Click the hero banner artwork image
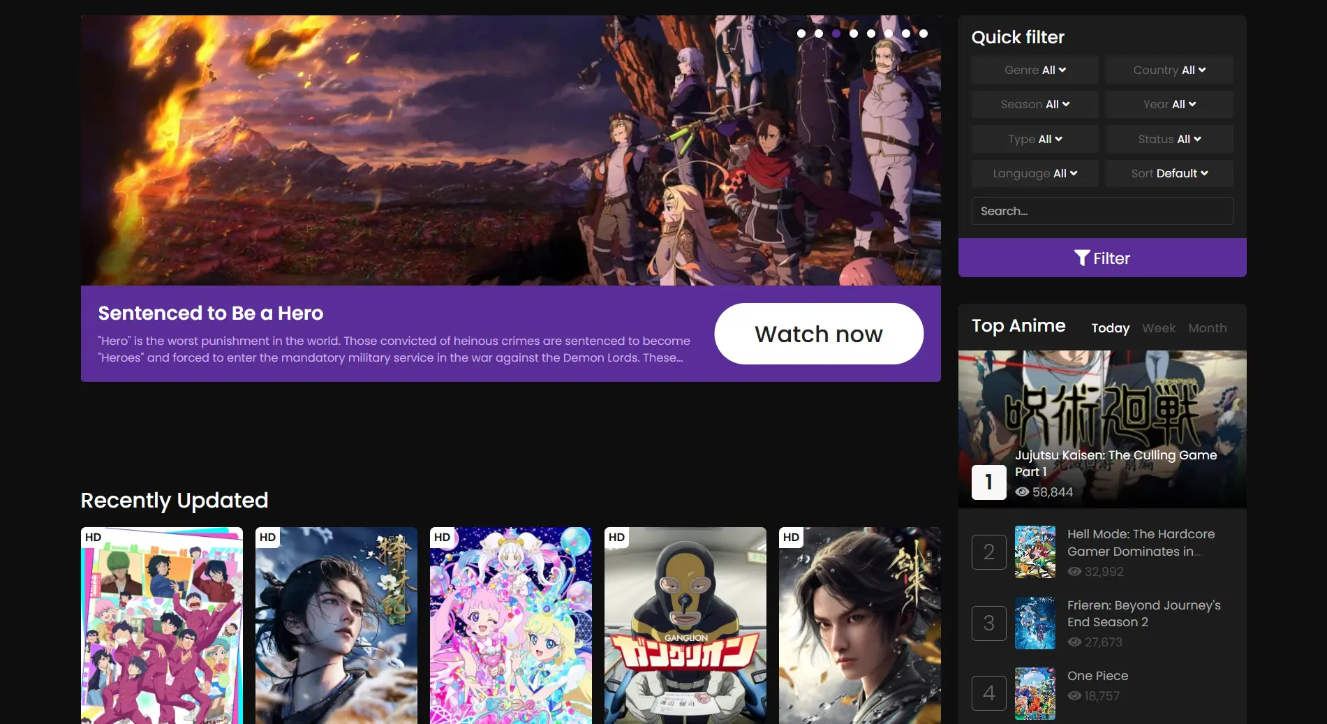This screenshot has height=724, width=1327. [x=511, y=150]
